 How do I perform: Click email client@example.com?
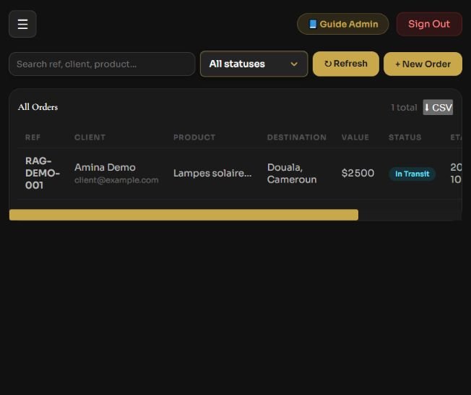pos(116,180)
